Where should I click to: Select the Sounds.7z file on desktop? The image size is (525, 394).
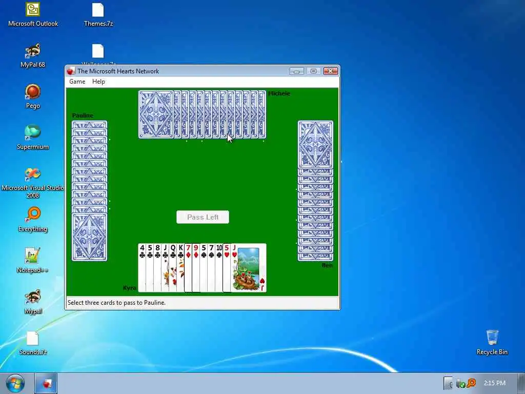33,343
